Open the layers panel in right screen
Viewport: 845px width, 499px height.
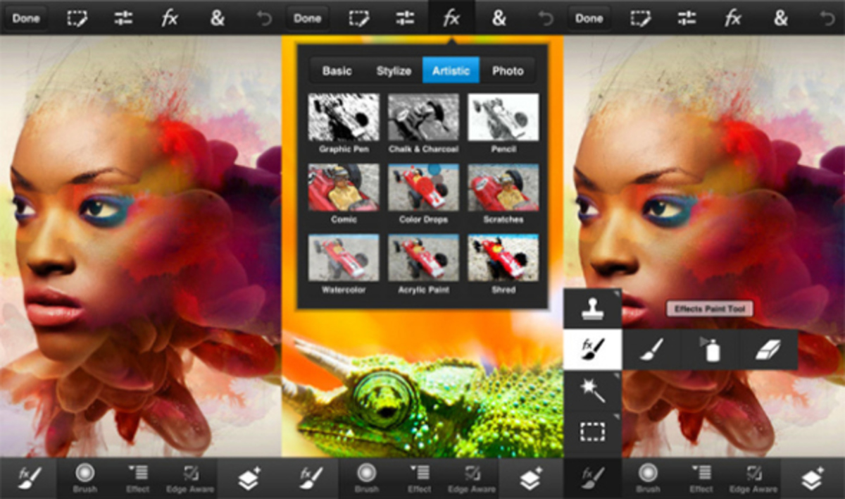click(813, 479)
